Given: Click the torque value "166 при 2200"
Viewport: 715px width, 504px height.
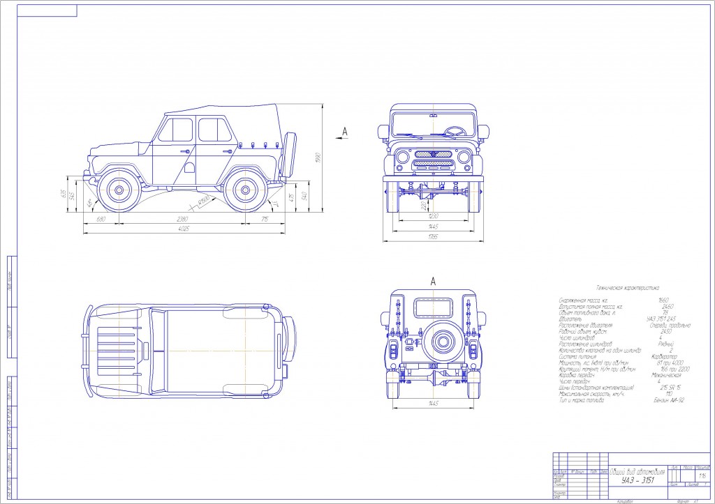Looking at the screenshot, I should pos(675,369).
